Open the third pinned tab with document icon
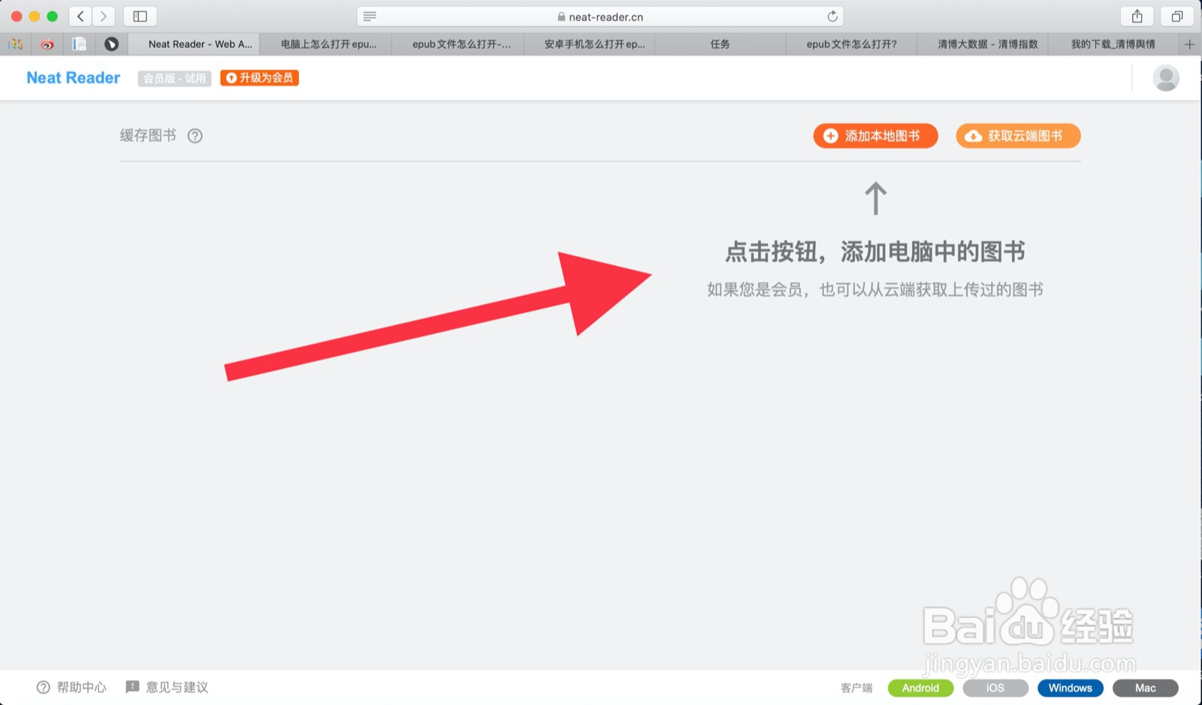 tap(79, 44)
